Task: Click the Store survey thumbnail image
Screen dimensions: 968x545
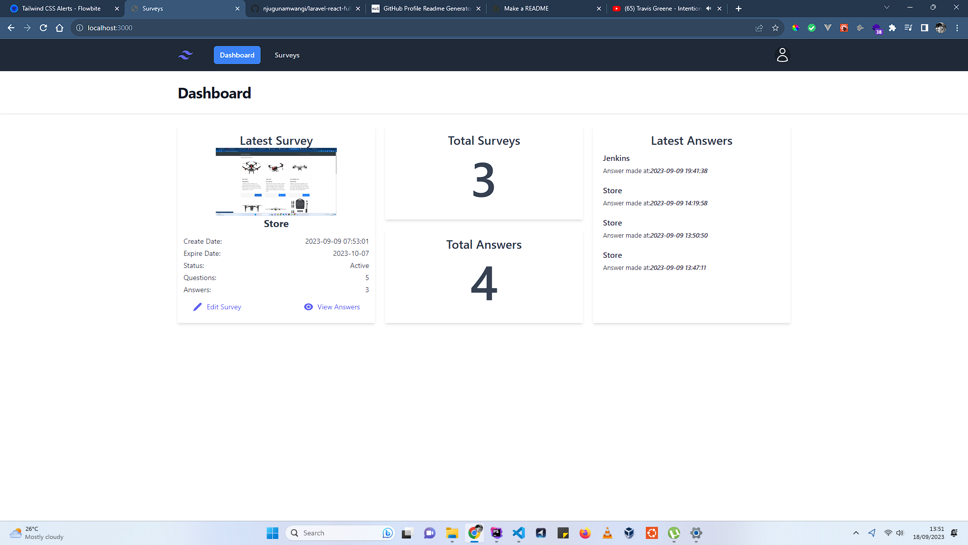Action: click(276, 182)
